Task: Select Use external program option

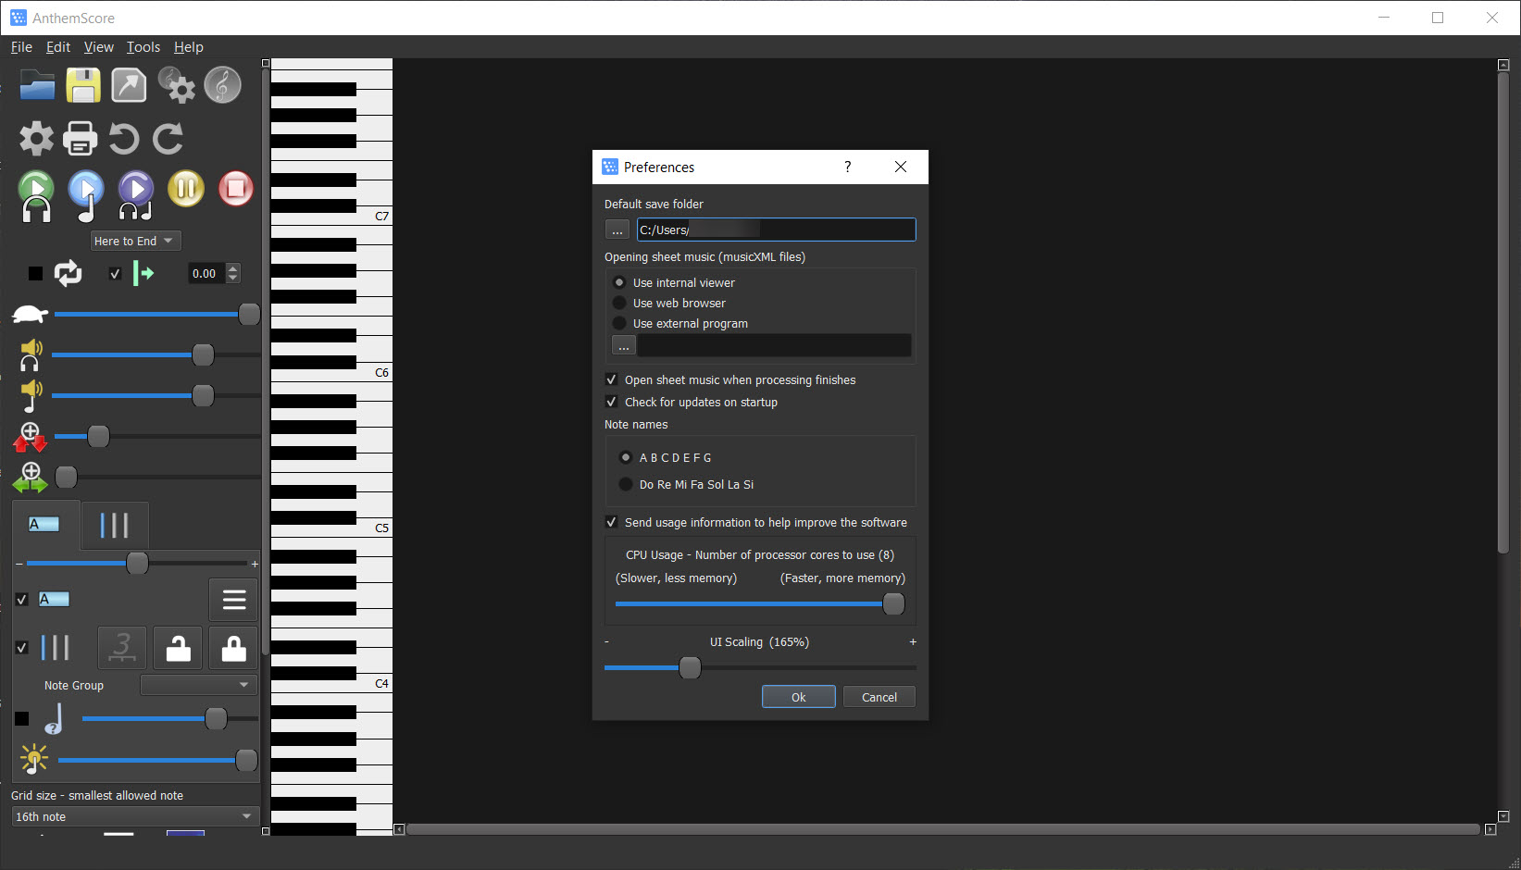Action: tap(619, 323)
